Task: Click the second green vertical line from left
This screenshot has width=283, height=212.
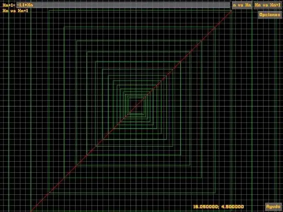Action: (x=31, y=108)
